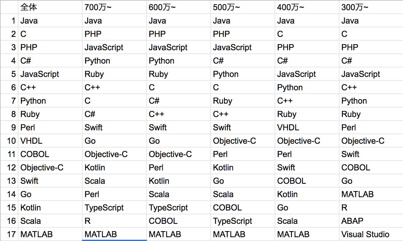Select the 700万~ header cell
This screenshot has width=403, height=241.
(98, 8)
